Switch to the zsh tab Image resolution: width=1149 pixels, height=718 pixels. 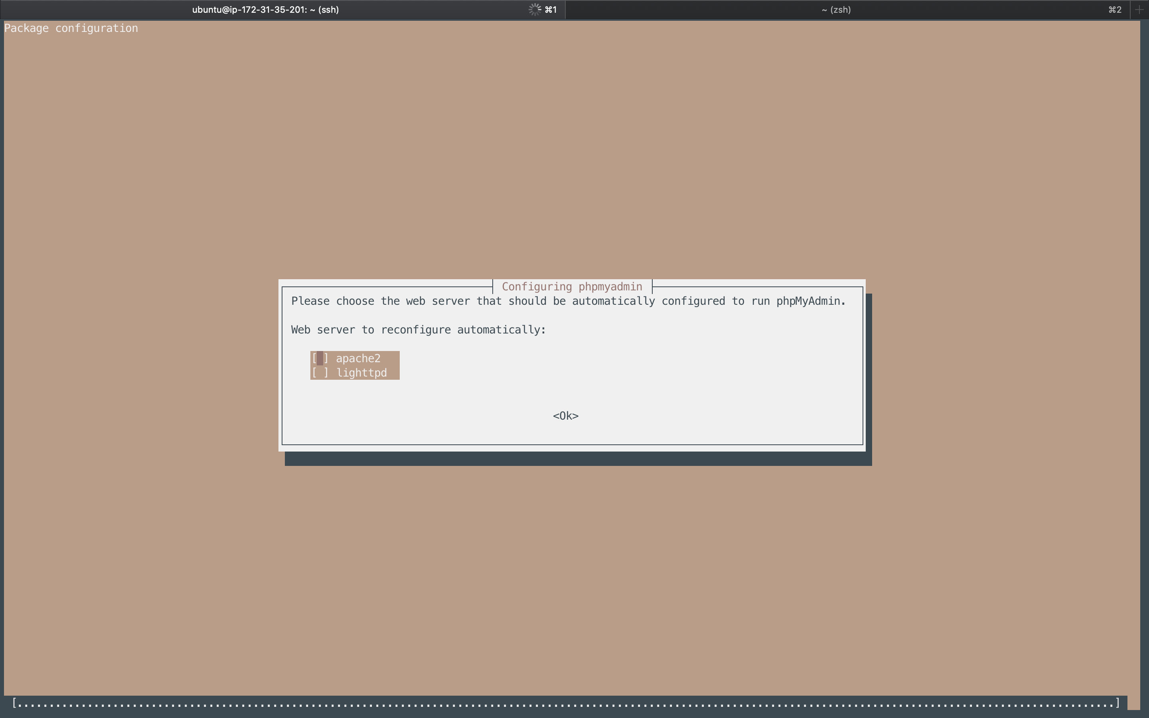(848, 10)
